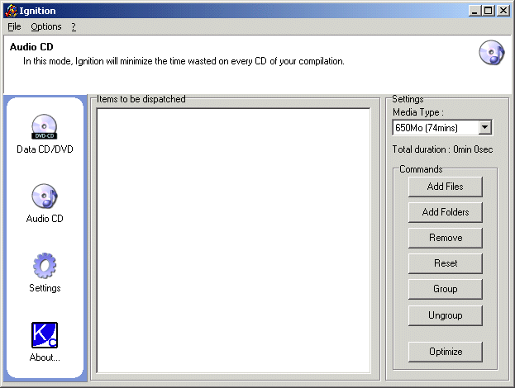This screenshot has height=388, width=515.
Task: Open the File menu
Action: pyautogui.click(x=14, y=26)
